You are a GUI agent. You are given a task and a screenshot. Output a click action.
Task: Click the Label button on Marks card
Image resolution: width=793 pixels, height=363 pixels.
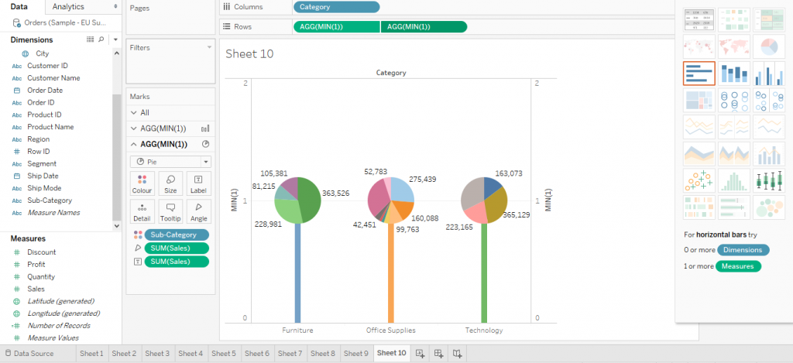click(199, 184)
